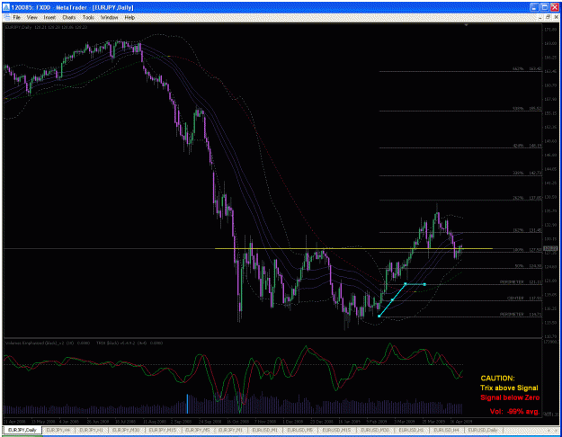This screenshot has width=562, height=437.
Task: Switch to the EURJPY,M30 tab
Action: [126, 430]
